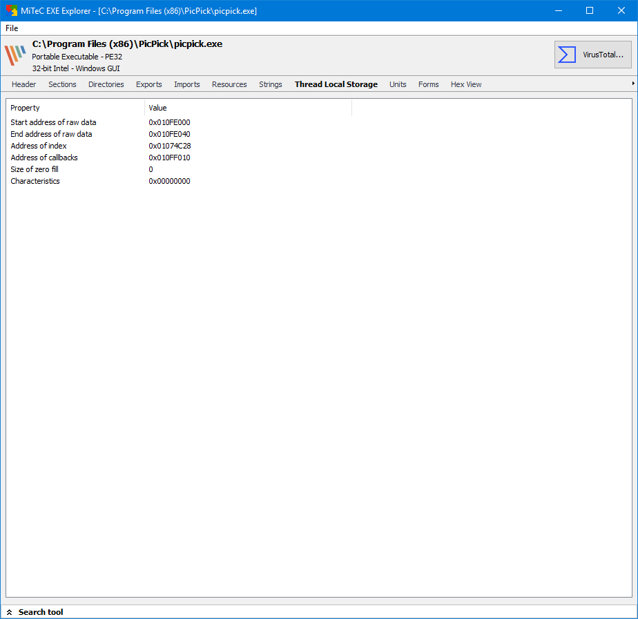Open the File menu
The width and height of the screenshot is (638, 619).
click(12, 28)
